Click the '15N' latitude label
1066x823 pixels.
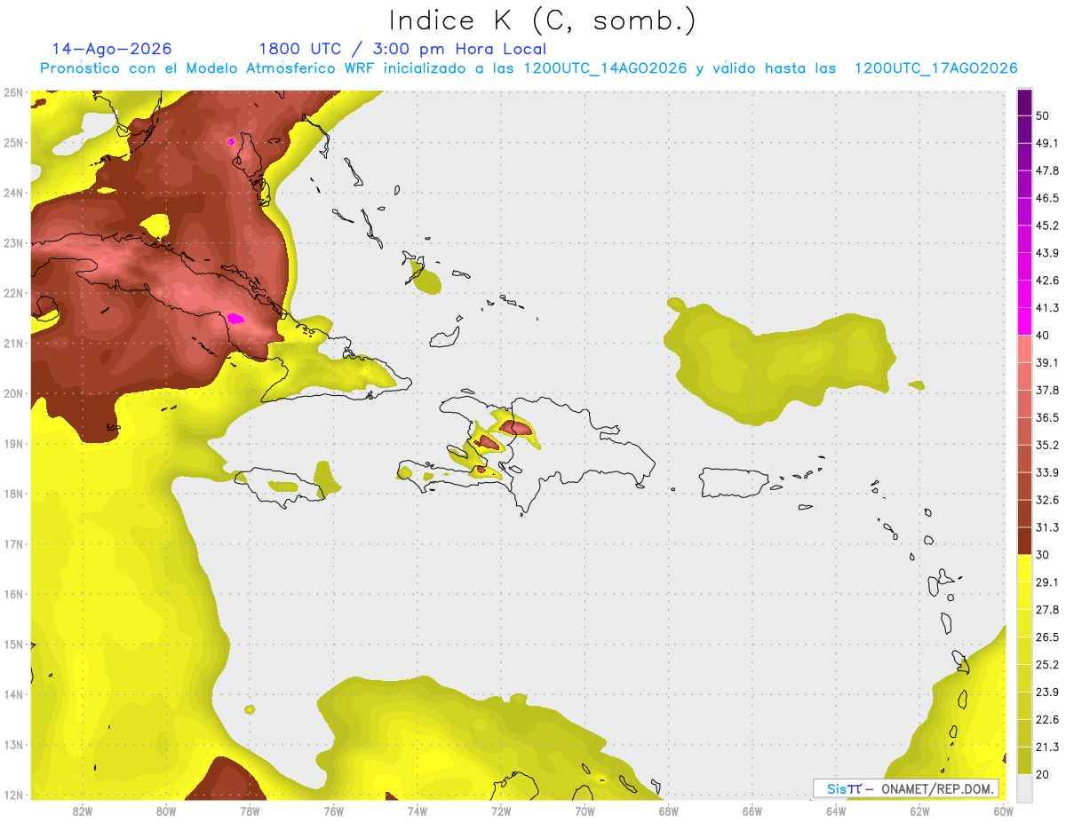(12, 645)
